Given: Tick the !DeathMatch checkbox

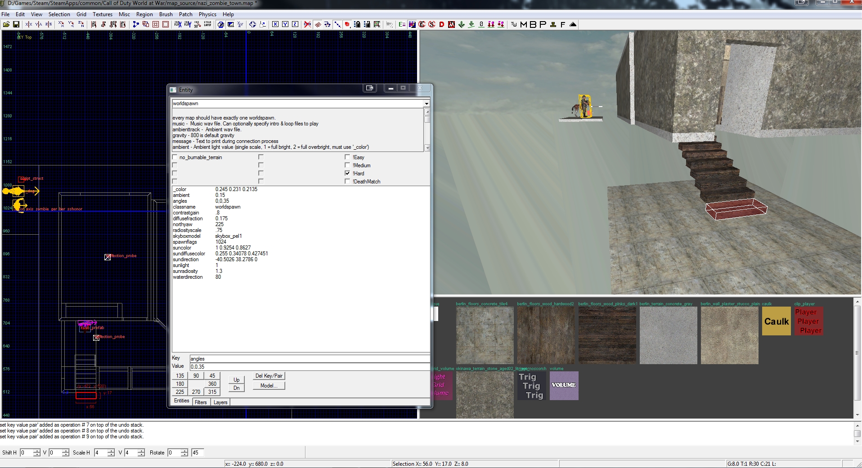Looking at the screenshot, I should (347, 181).
